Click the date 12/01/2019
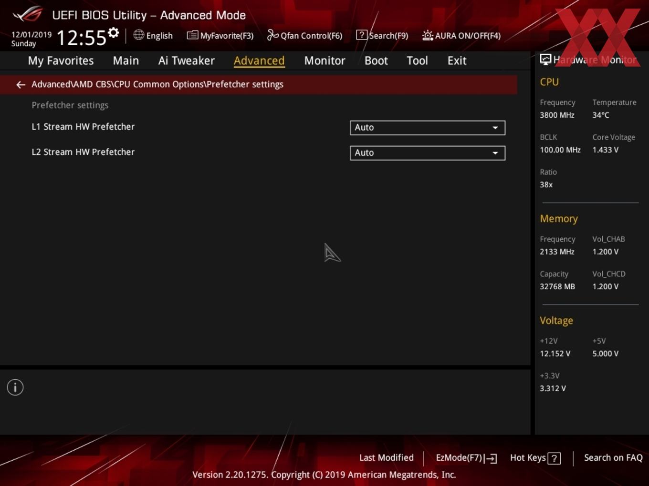The width and height of the screenshot is (649, 486). click(x=31, y=35)
